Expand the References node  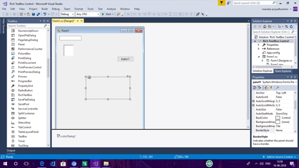pyautogui.click(x=259, y=49)
